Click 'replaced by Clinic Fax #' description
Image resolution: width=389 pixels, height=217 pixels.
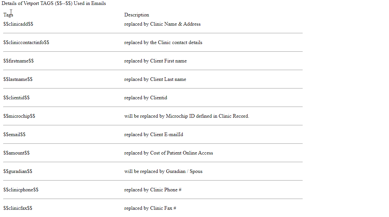coord(150,208)
